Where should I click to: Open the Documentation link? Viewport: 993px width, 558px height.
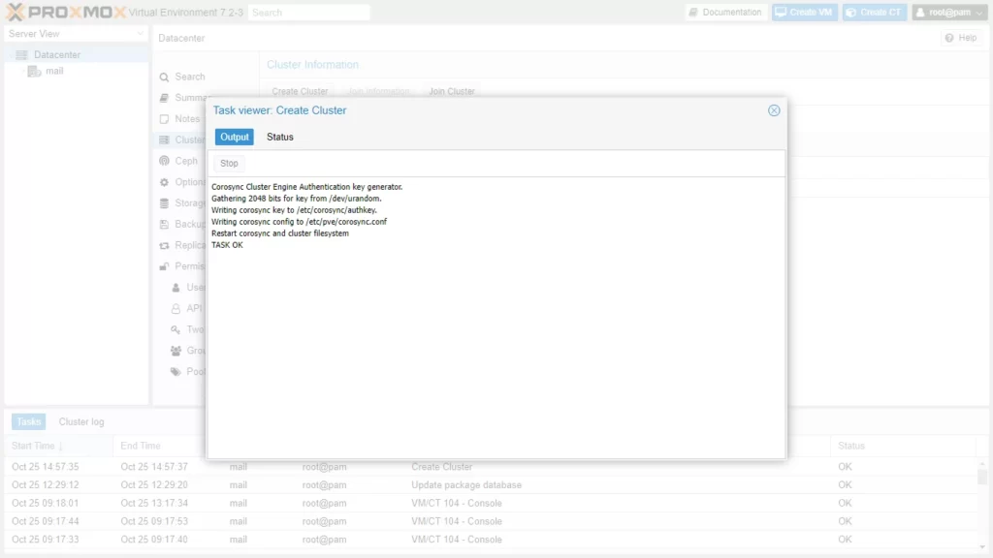pos(725,13)
